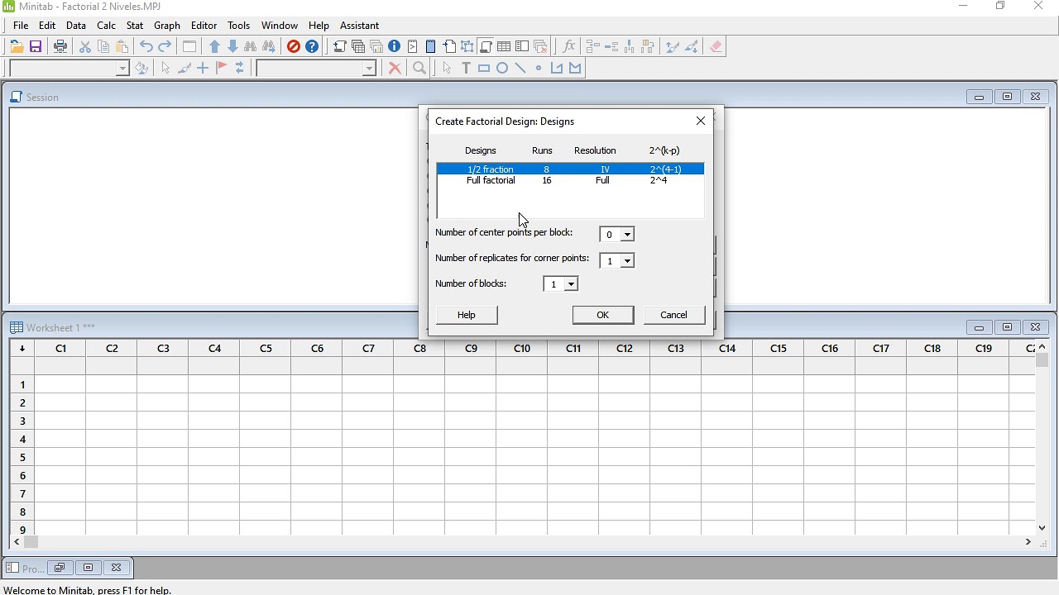Screen dimensions: 1059x595
Task: Click the C10 column header
Action: pyautogui.click(x=522, y=349)
